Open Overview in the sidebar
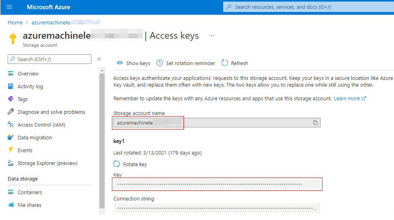The image size is (394, 220). [28, 74]
